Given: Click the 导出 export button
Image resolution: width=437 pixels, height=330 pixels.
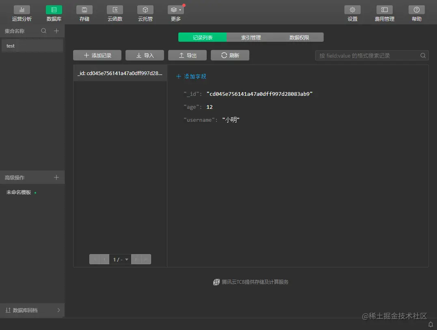Looking at the screenshot, I should (x=187, y=56).
